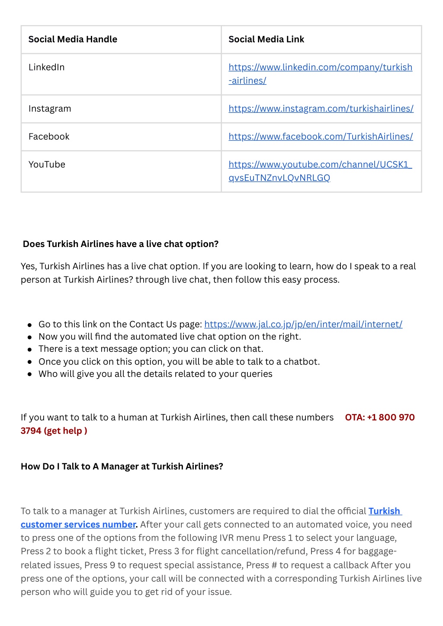Image resolution: width=443 pixels, height=626 pixels.
Task: Open the jal.co.jp Contact Us page link
Action: click(x=303, y=324)
